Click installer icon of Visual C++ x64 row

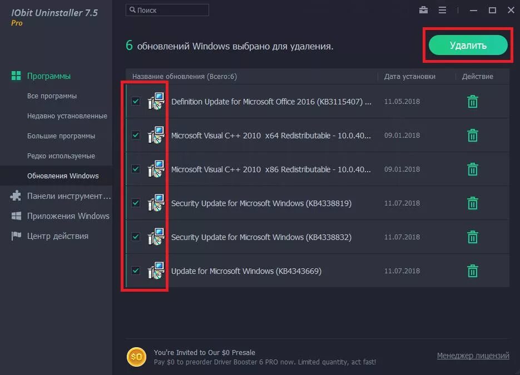tap(156, 135)
